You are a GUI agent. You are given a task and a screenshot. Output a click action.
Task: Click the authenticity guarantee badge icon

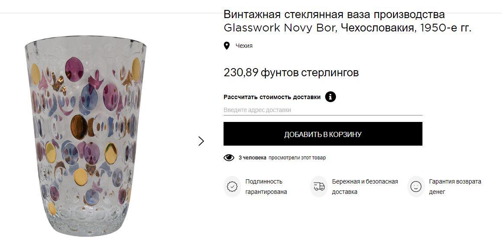(232, 187)
